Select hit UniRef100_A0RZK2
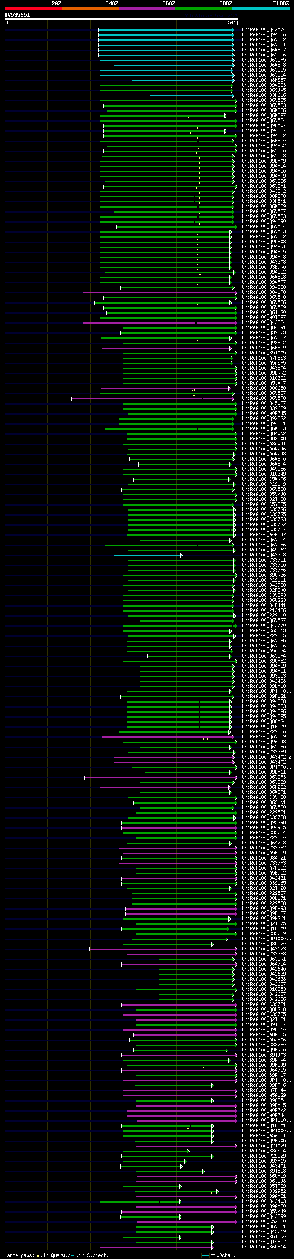The width and height of the screenshot is (294, 1259). (264, 1110)
